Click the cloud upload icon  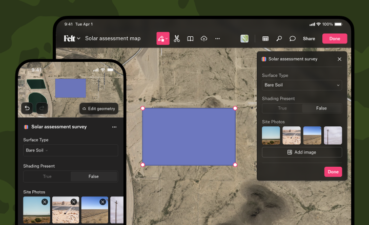(x=204, y=38)
